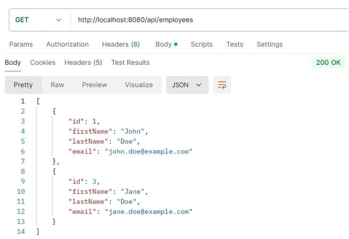Screen dimensions: 349x239
Task: Show the response Headers (5) tab
Action: 83,63
